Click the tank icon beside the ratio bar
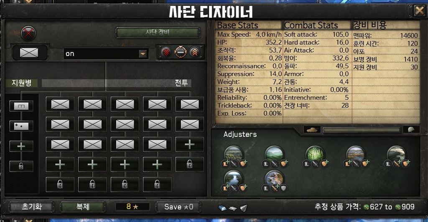 point(312,130)
